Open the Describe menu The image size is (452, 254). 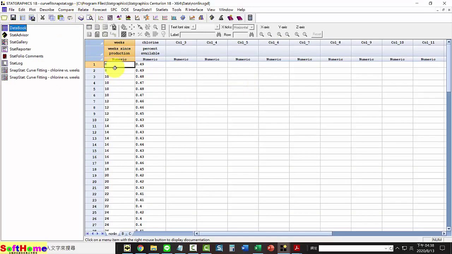pos(47,10)
